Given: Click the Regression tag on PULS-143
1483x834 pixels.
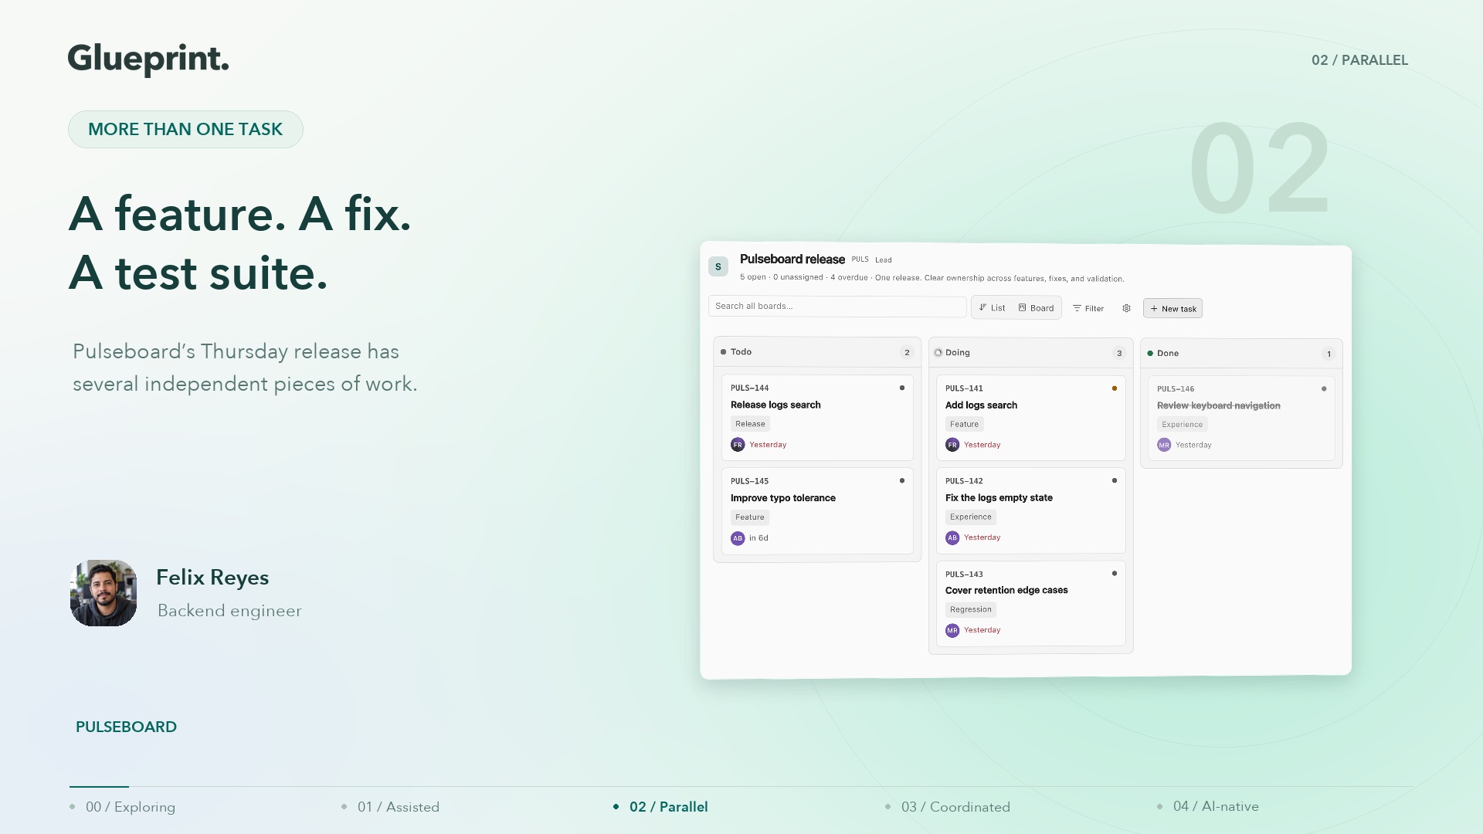Looking at the screenshot, I should coord(971,609).
